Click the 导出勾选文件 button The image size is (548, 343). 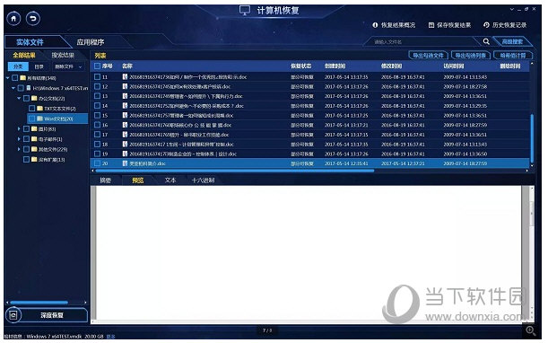[428, 56]
